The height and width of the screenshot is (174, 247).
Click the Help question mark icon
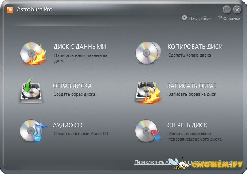pyautogui.click(x=220, y=18)
